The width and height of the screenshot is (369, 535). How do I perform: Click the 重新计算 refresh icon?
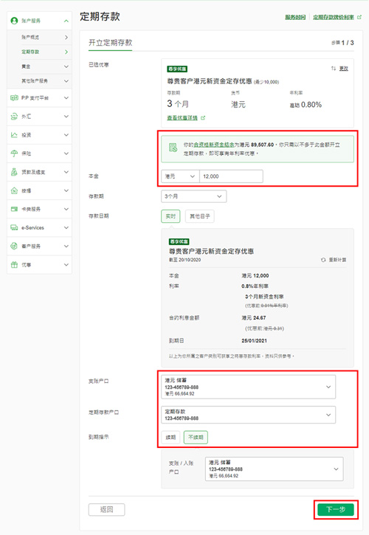pos(323,260)
